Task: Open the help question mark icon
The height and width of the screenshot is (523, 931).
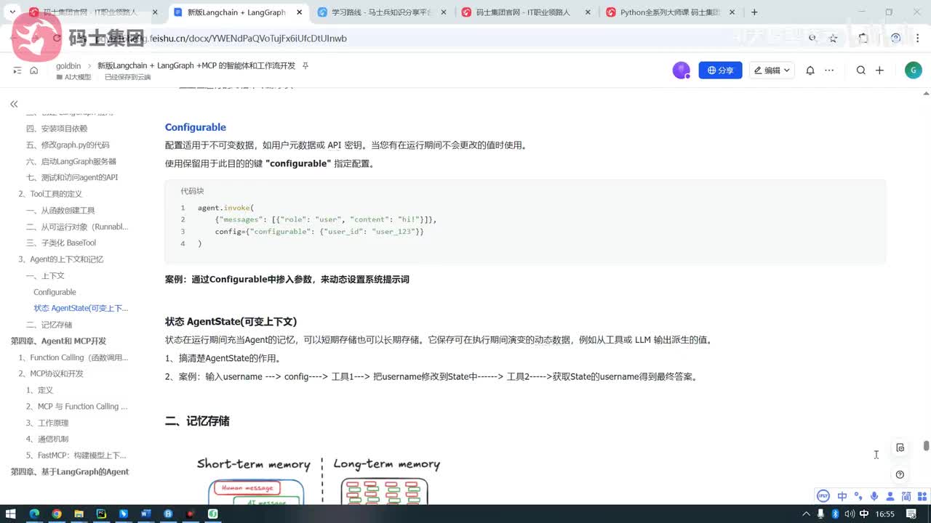Action: pos(900,474)
